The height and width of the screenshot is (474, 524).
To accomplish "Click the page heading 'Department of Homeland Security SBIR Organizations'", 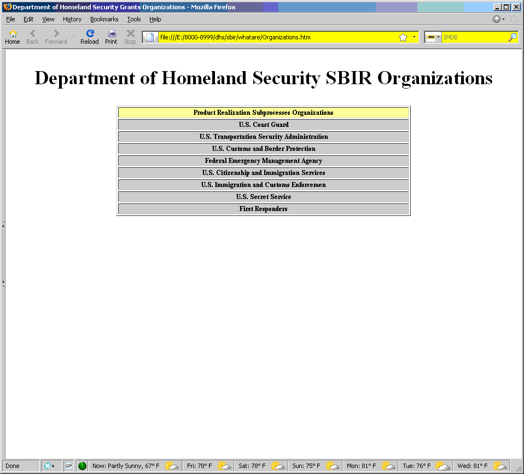I will pyautogui.click(x=264, y=78).
